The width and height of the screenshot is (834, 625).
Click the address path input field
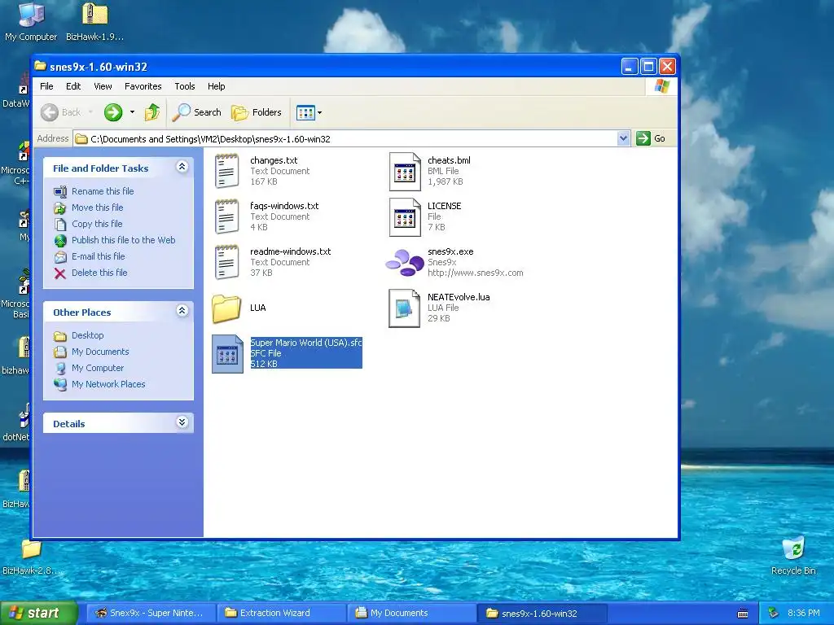coord(351,138)
